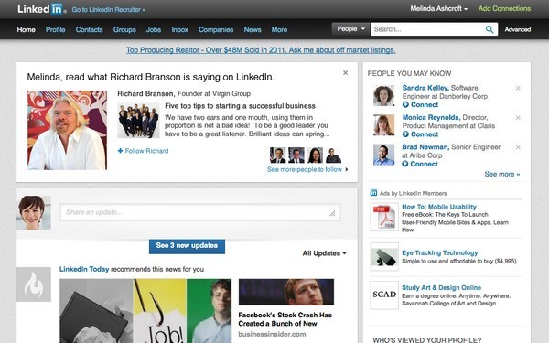The width and height of the screenshot is (549, 343).
Task: Go to the Home tab
Action: click(27, 30)
